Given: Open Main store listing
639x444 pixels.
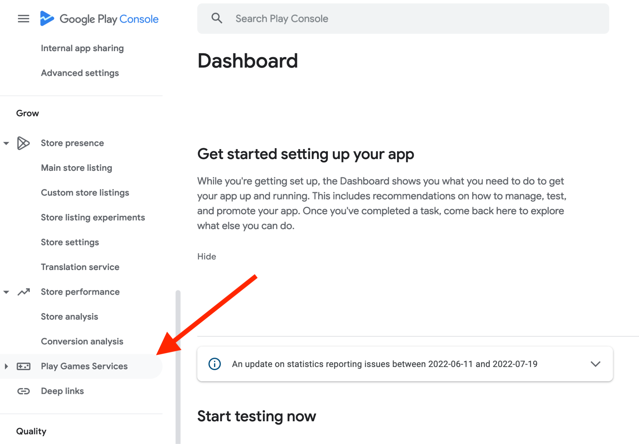Looking at the screenshot, I should (x=76, y=167).
